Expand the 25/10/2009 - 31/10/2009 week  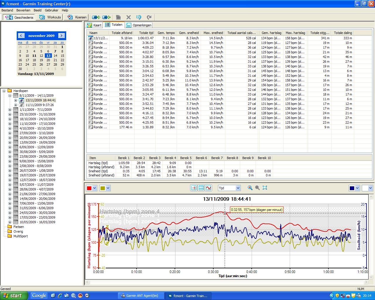click(10, 114)
